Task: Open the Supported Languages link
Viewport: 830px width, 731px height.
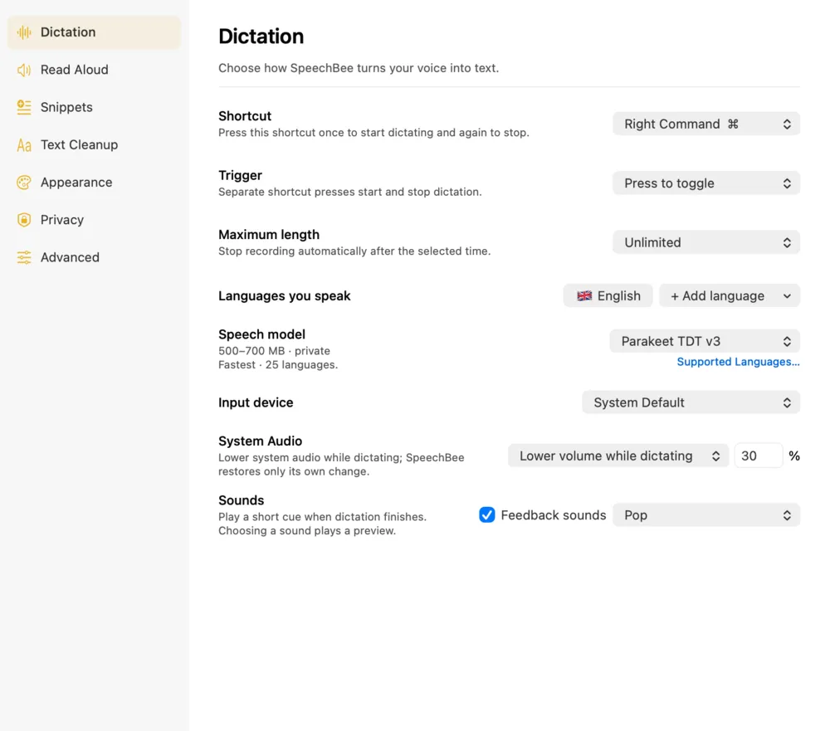Action: pos(738,362)
